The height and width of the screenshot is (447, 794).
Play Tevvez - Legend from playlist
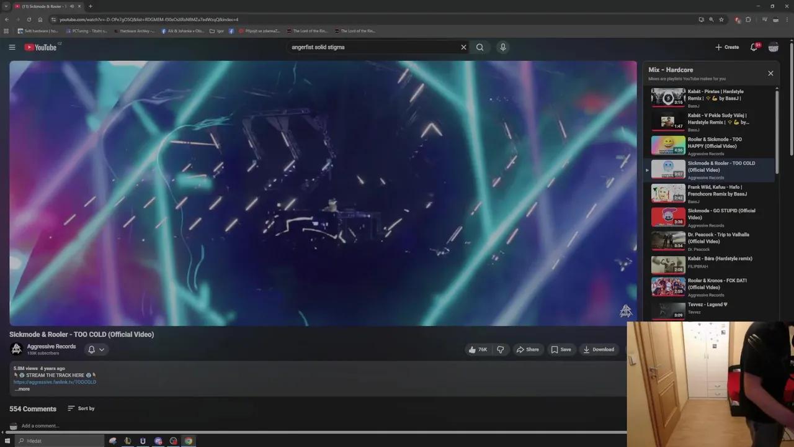click(x=710, y=310)
